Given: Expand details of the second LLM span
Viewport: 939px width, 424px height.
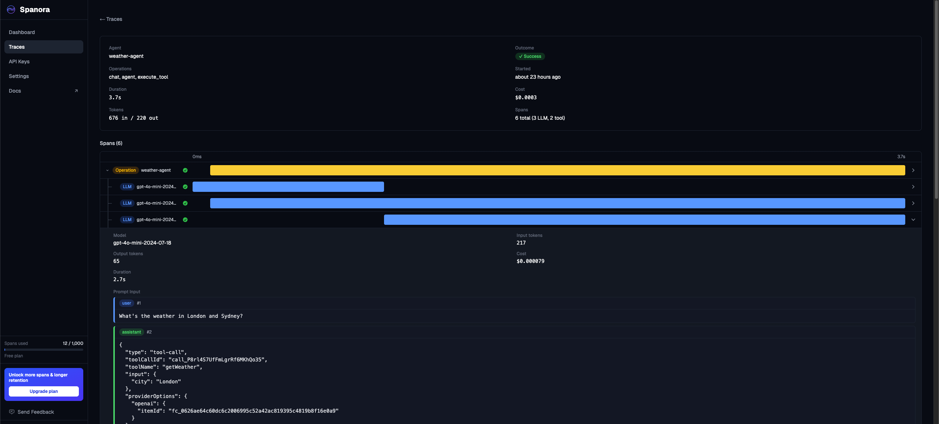Looking at the screenshot, I should (913, 203).
